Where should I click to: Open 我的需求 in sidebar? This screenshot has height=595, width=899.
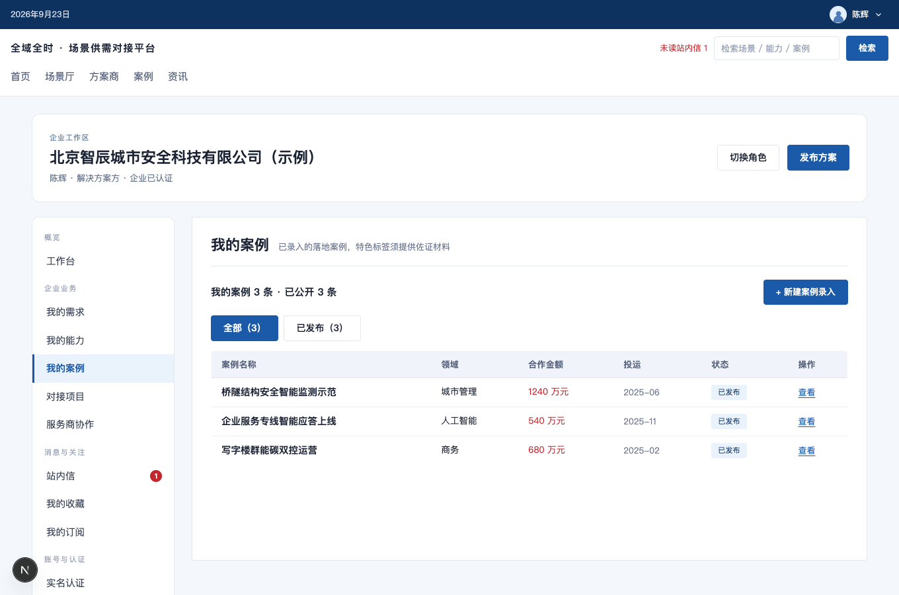(x=103, y=312)
